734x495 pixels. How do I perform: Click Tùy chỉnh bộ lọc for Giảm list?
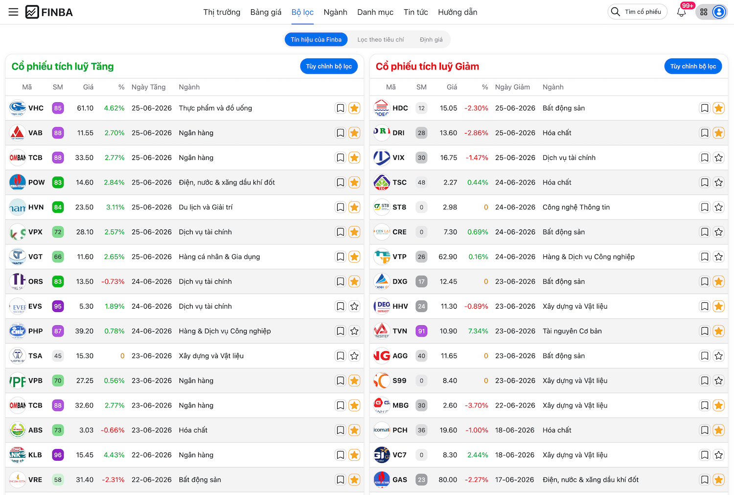(x=693, y=67)
